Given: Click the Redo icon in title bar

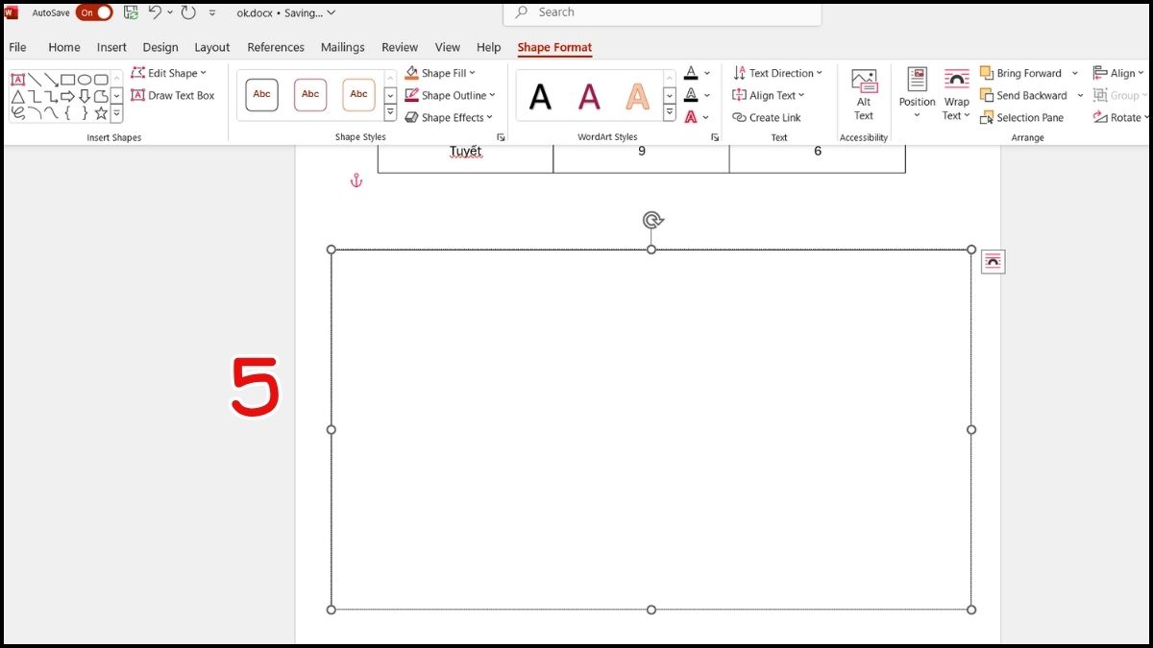Looking at the screenshot, I should (x=188, y=12).
